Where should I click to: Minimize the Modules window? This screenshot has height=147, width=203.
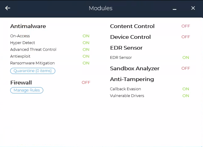[175, 9]
